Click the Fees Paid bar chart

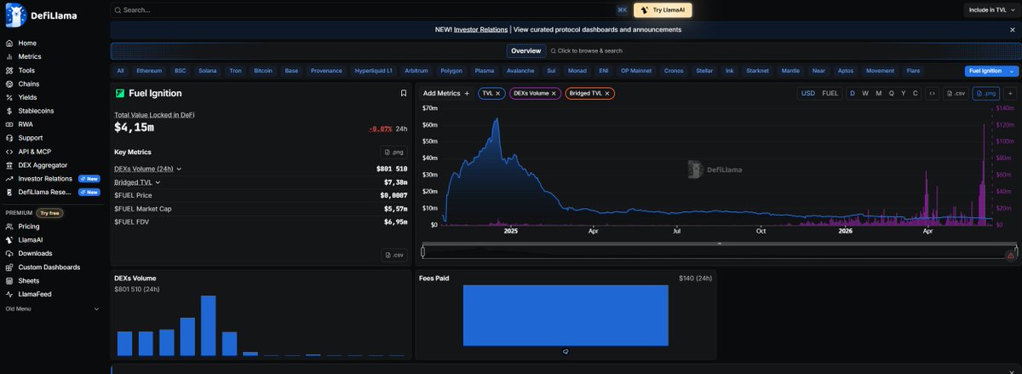(x=566, y=315)
